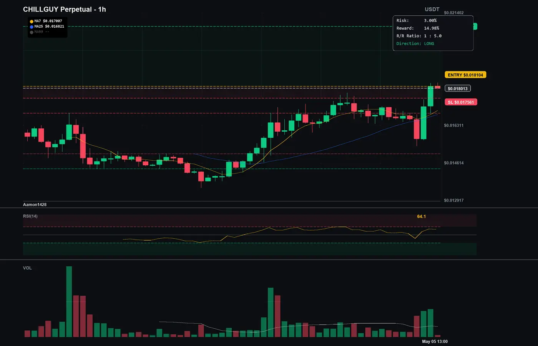The height and width of the screenshot is (346, 538).
Task: Click the USDT currency label
Action: click(x=432, y=9)
